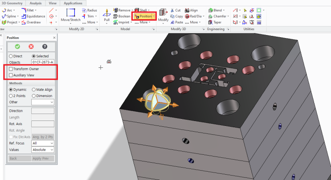Activate the Radius tool
Viewport: 331px width, 180px height.
[90, 10]
